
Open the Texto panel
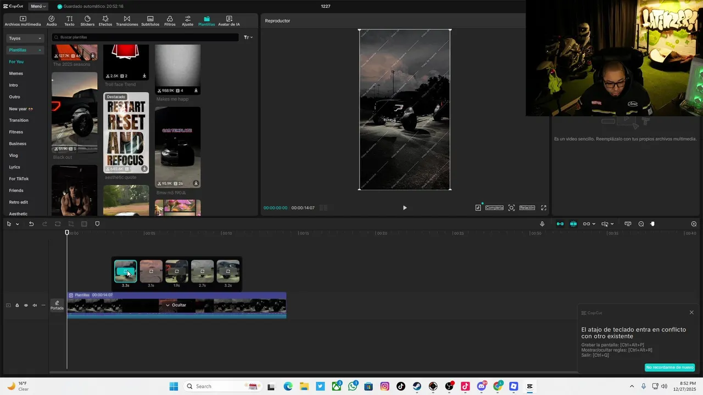pos(69,21)
